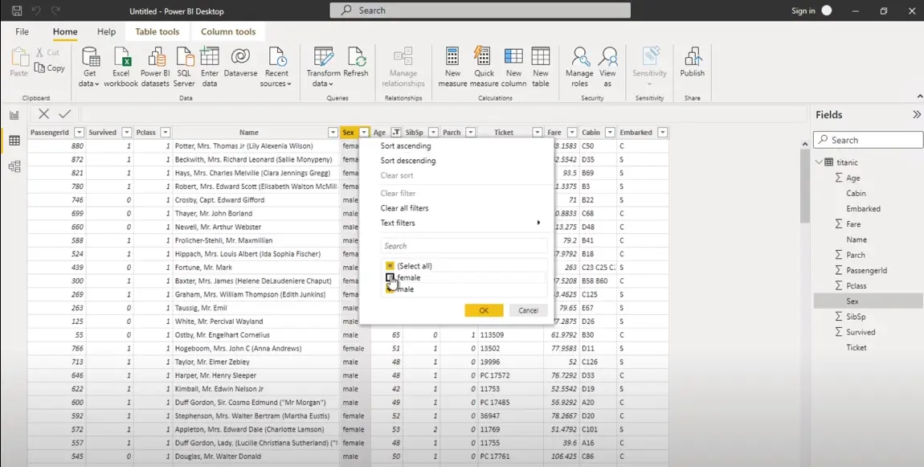Collapse the ribbon with the caret

tap(920, 96)
